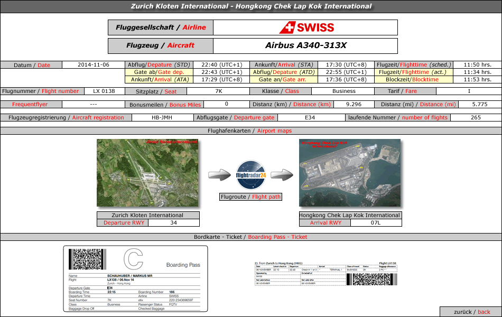
Task: Click number of flights value 265
Action: tap(476, 117)
